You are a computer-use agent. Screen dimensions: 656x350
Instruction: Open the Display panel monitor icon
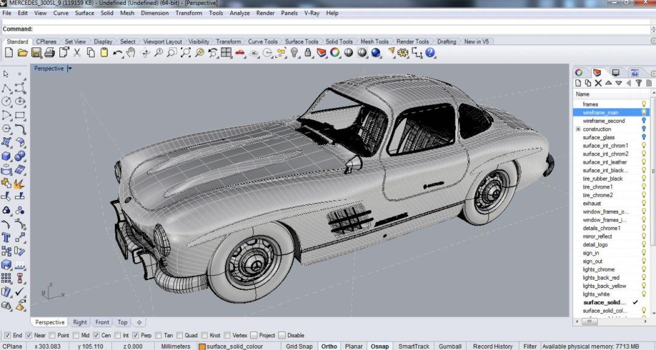(x=616, y=73)
